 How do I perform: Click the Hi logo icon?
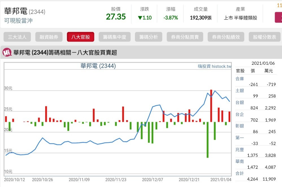pyautogui.click(x=7, y=52)
